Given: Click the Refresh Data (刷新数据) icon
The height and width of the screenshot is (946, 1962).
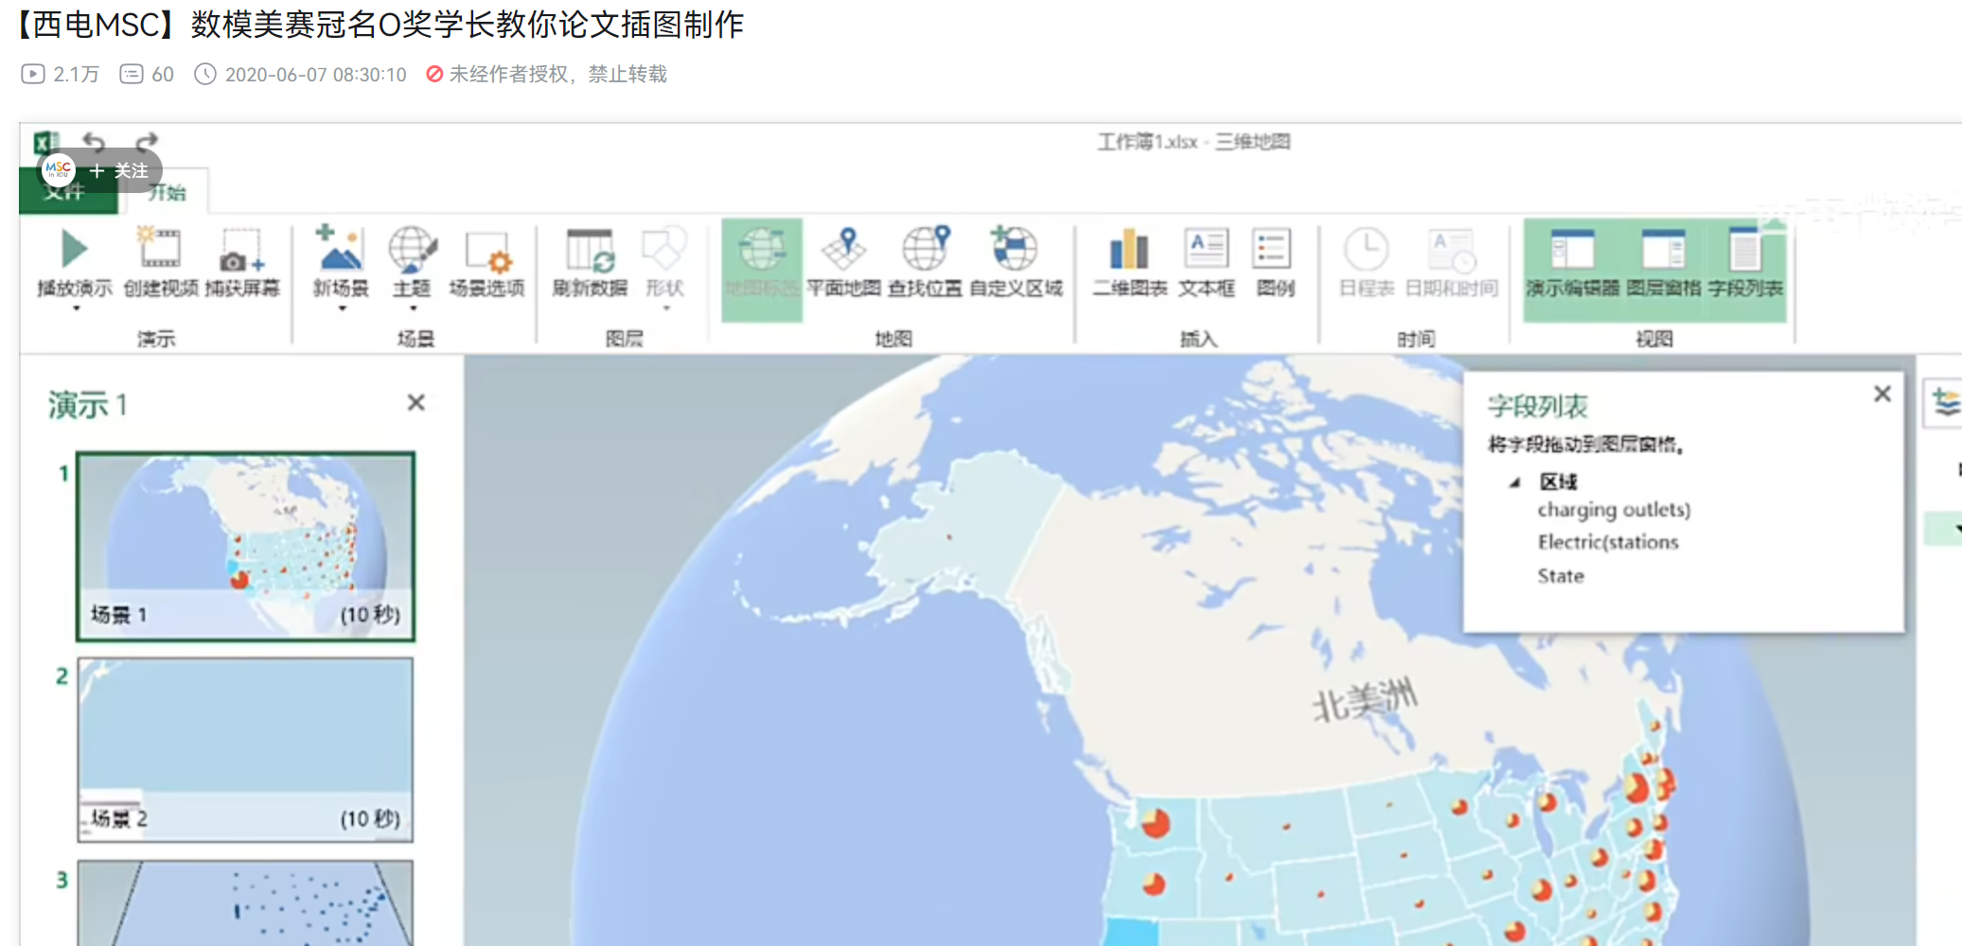Looking at the screenshot, I should click(x=590, y=251).
